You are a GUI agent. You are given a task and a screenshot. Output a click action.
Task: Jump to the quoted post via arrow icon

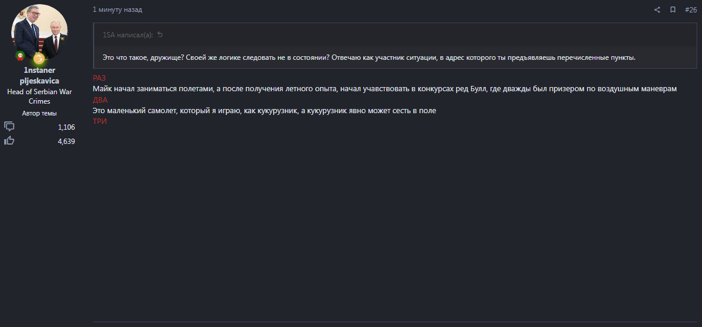(x=160, y=35)
